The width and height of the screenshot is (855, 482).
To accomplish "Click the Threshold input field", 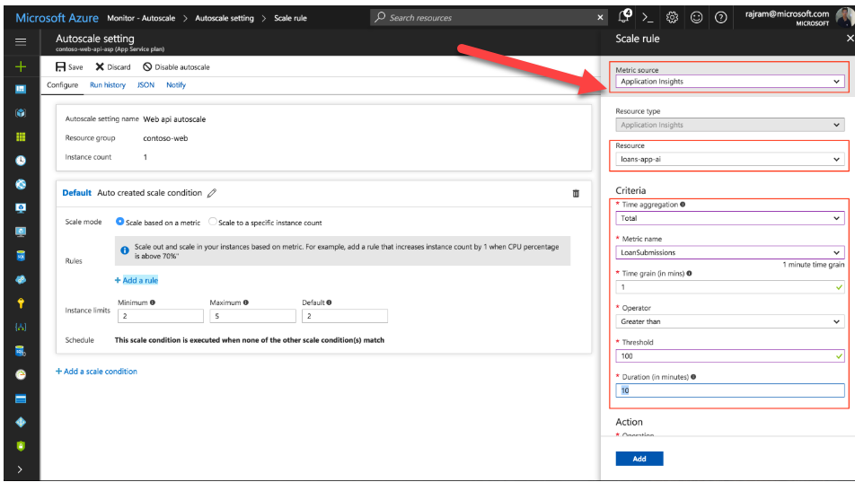I will tap(729, 356).
